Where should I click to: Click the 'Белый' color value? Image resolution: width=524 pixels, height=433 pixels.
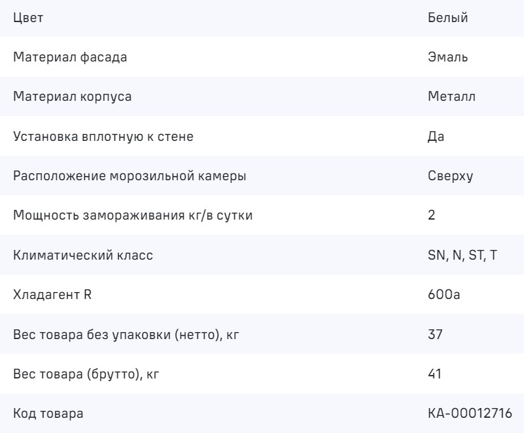pos(448,19)
